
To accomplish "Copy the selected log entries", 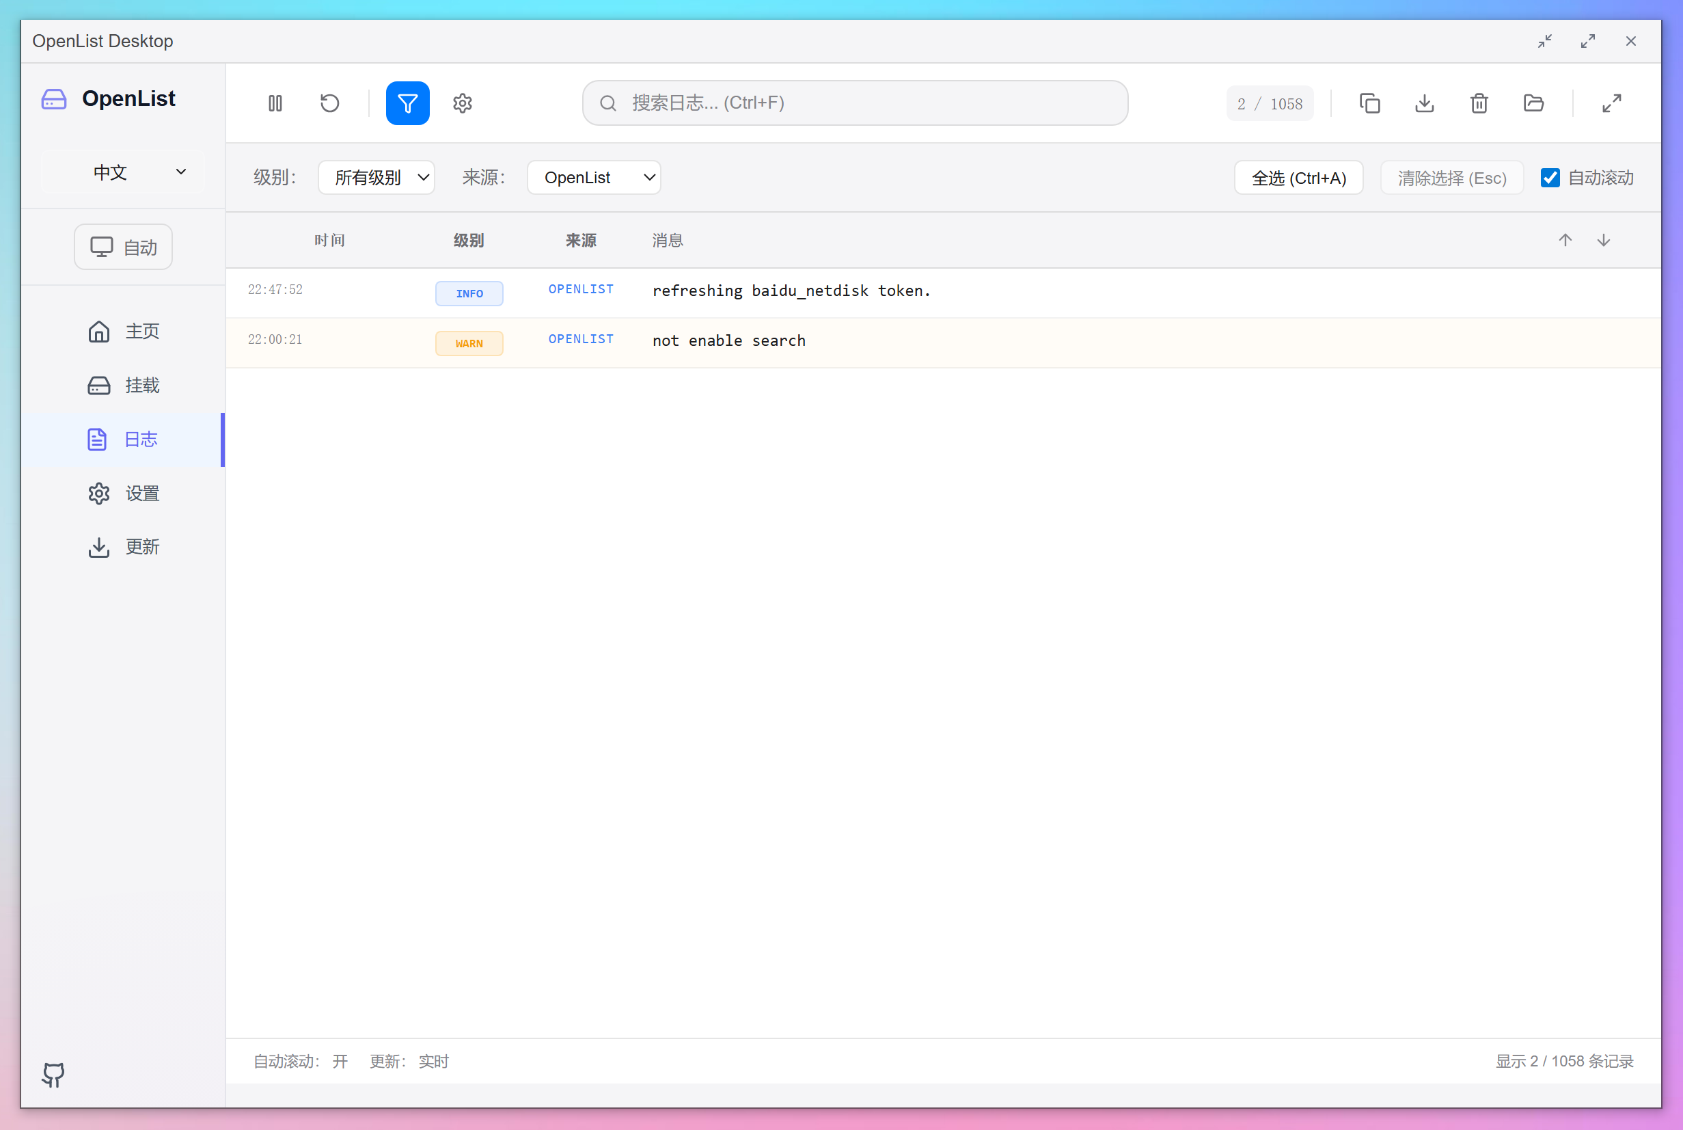I will (1370, 103).
